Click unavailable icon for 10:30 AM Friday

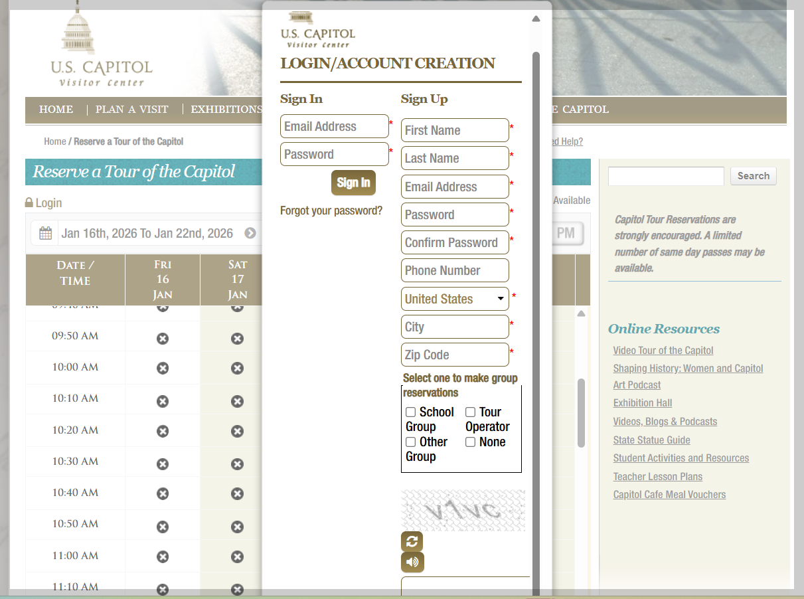pos(163,463)
